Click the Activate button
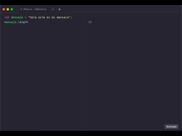The width and height of the screenshot is (182, 136). tap(171, 127)
